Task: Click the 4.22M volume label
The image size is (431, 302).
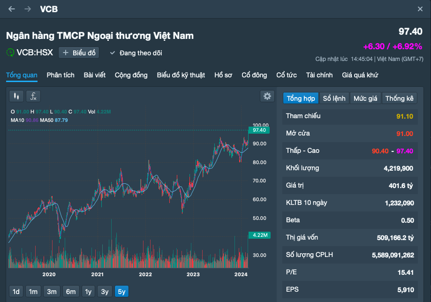Action: (x=260, y=235)
